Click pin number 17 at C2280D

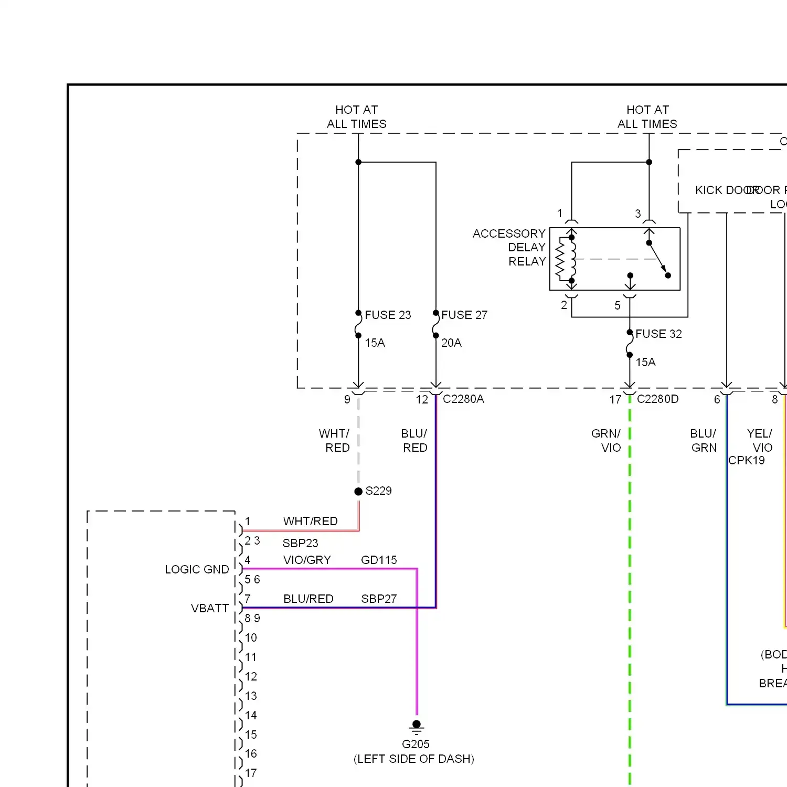coord(615,399)
